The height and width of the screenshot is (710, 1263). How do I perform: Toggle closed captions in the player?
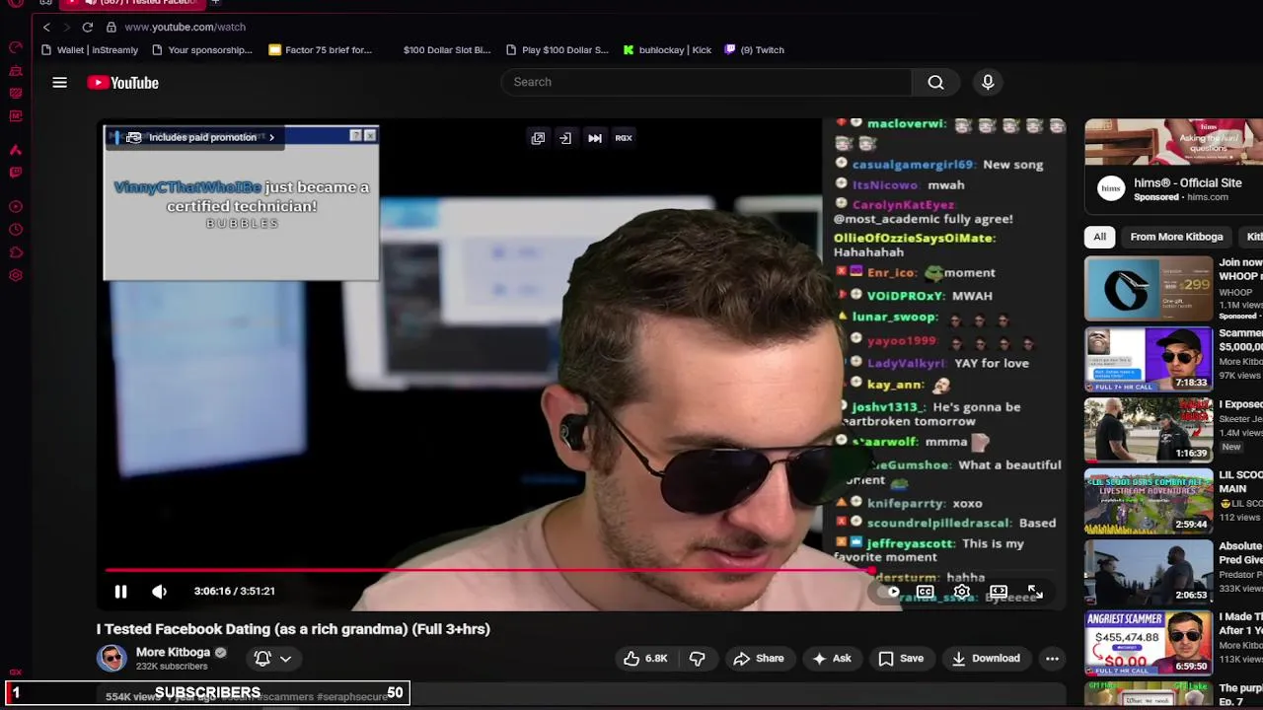[x=925, y=592]
